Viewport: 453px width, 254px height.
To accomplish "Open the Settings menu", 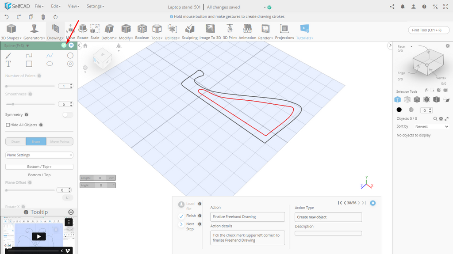I will 95,7.
